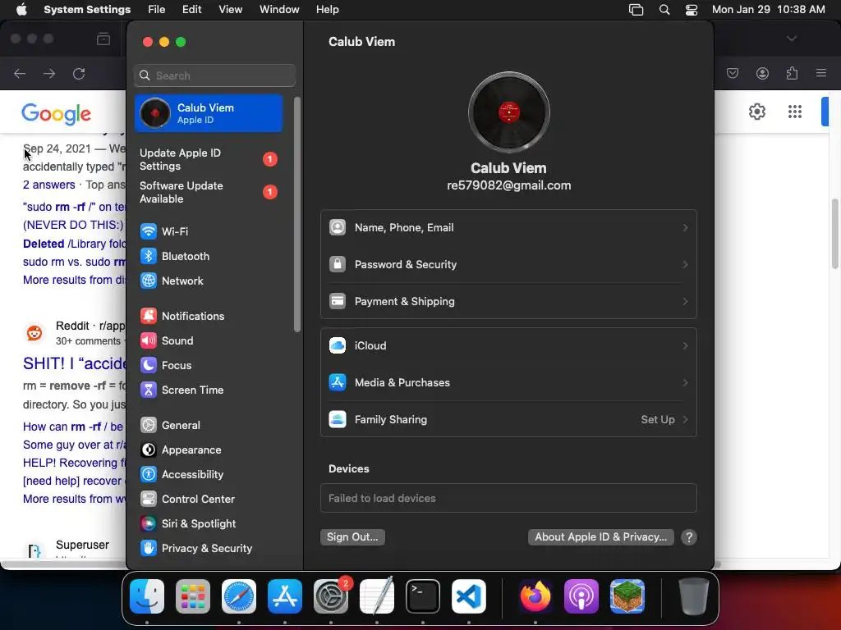The height and width of the screenshot is (630, 841).
Task: Expand Payment & Shipping row
Action: [508, 302]
